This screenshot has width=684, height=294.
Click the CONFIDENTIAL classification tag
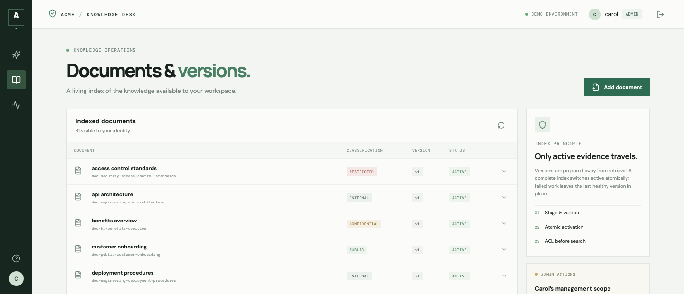[364, 224]
